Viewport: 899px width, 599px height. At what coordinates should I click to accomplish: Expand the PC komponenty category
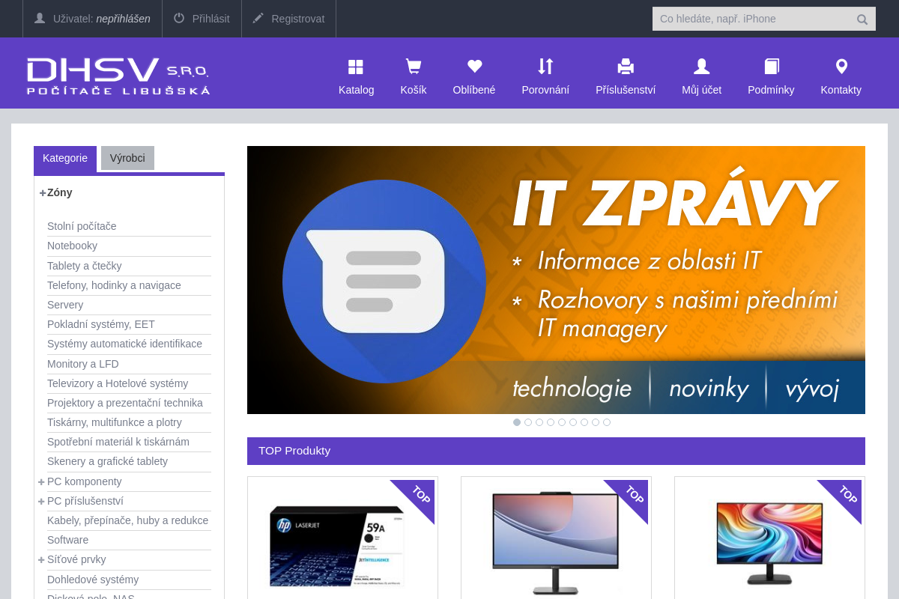tap(41, 481)
